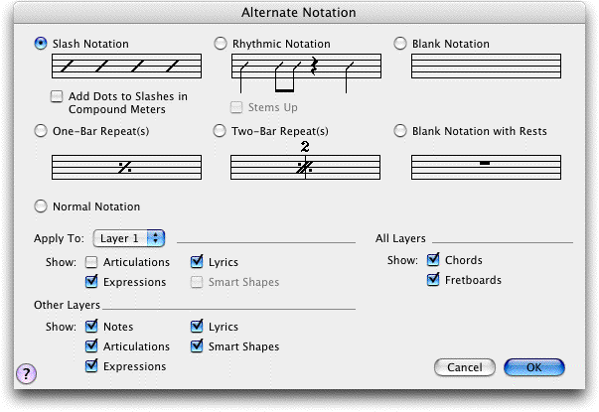
Task: Choose the Normal Notation option
Action: [x=42, y=206]
